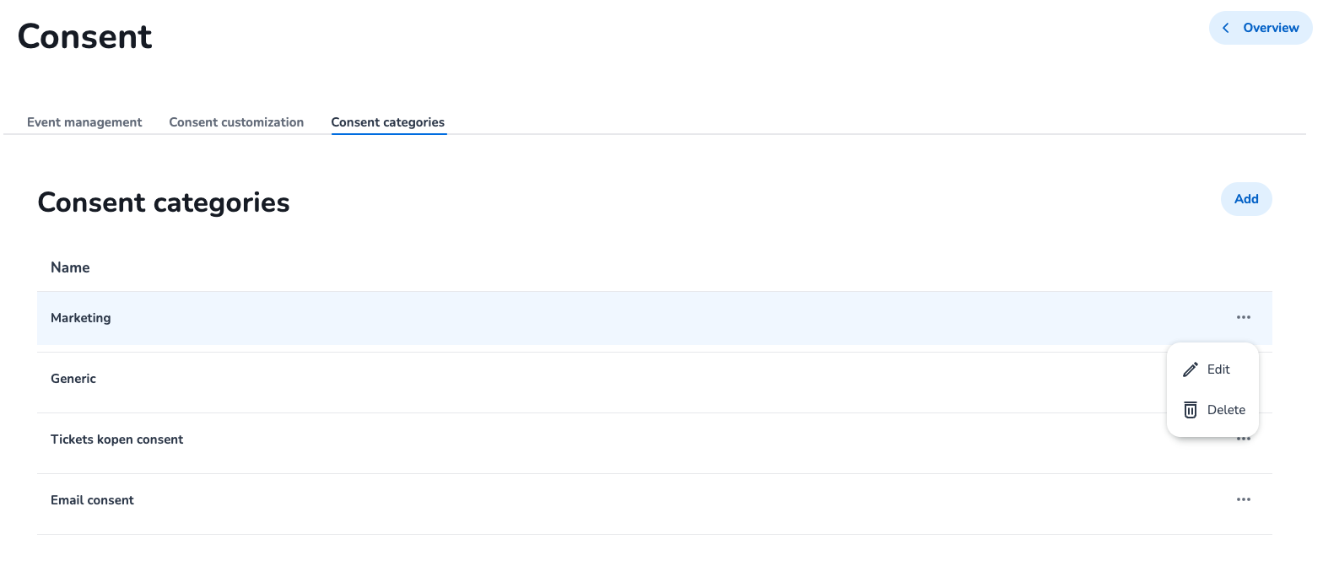Viewport: 1323px width, 566px height.
Task: Select the Generic category name
Action: 73,379
